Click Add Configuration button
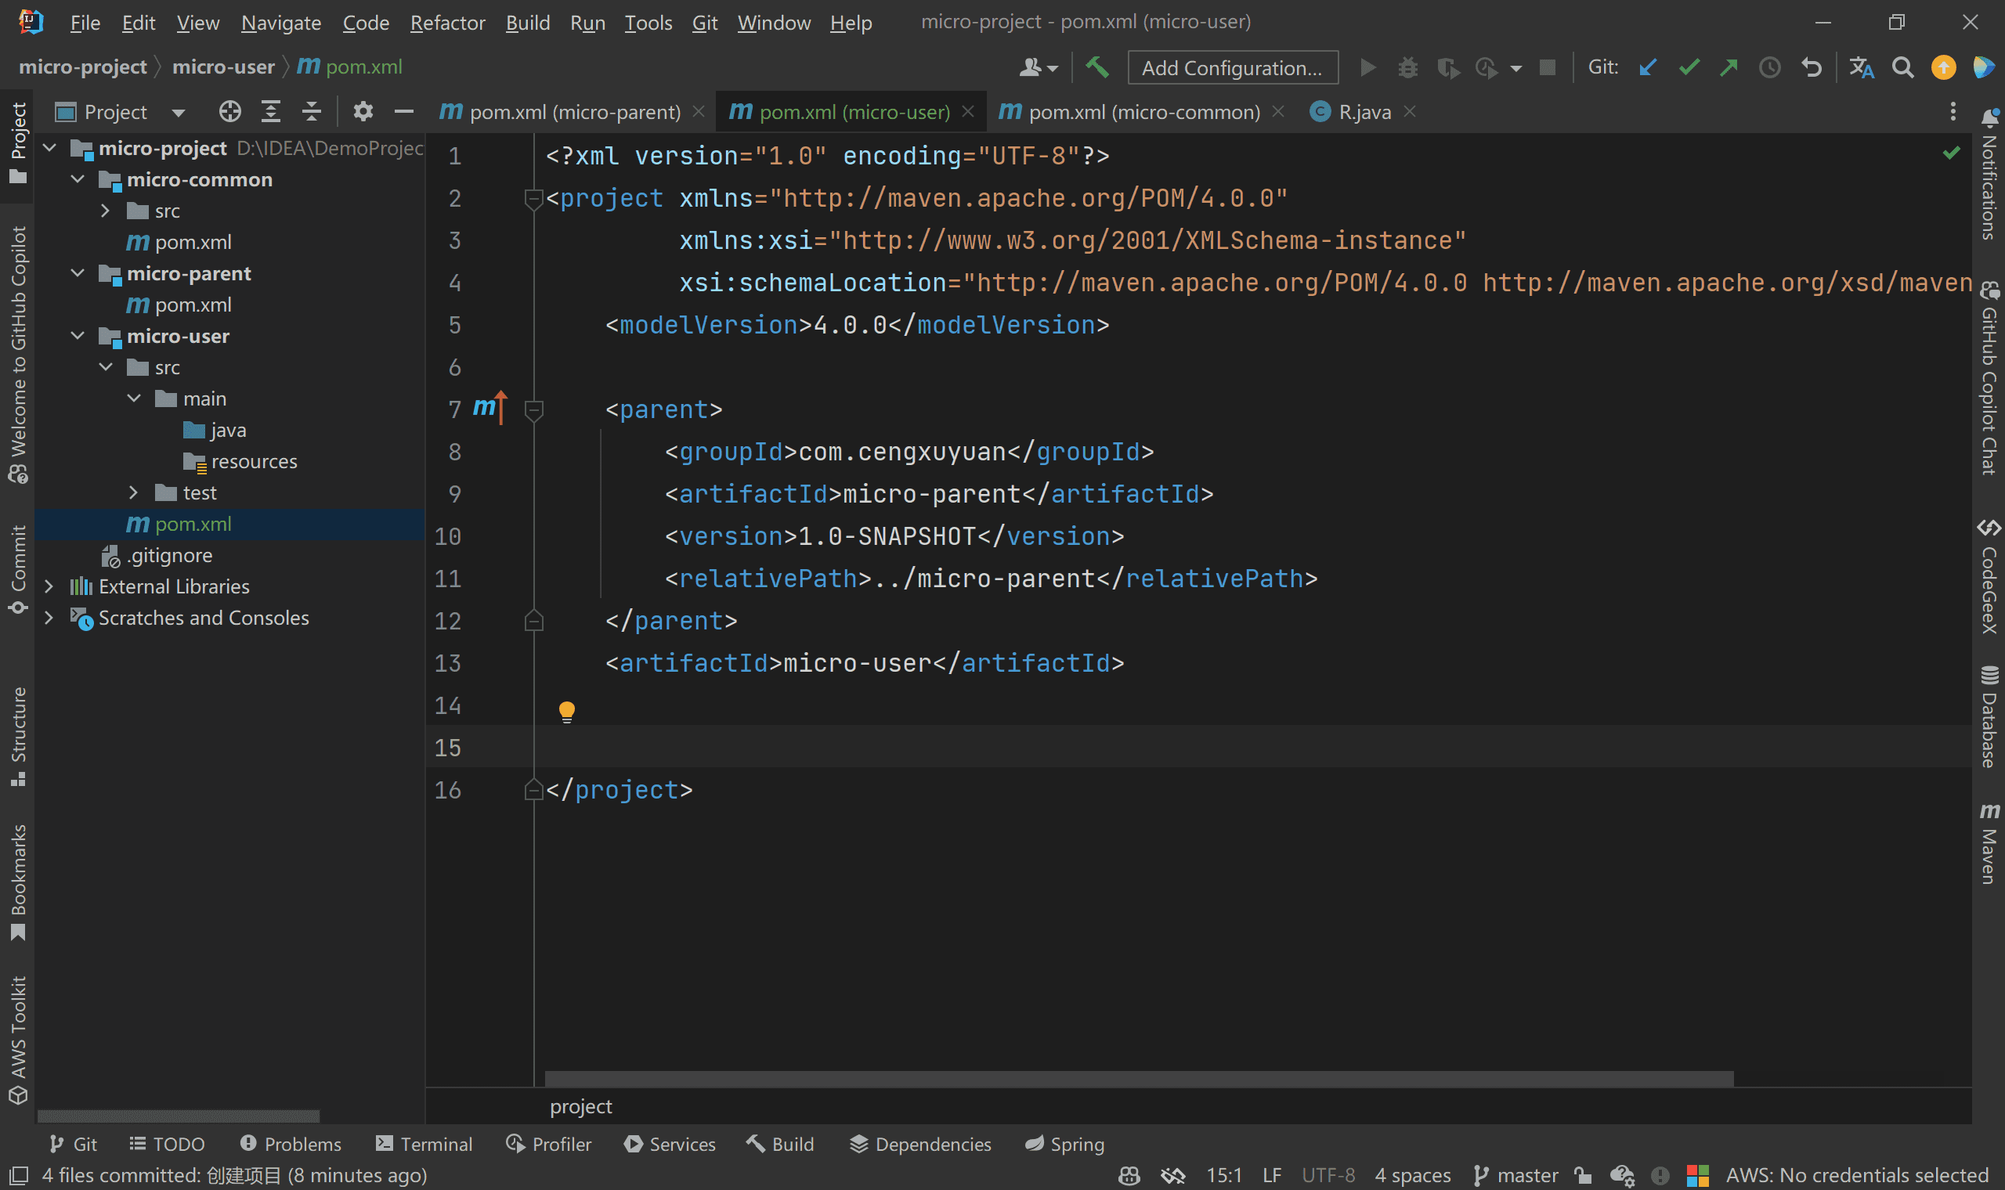 point(1233,67)
